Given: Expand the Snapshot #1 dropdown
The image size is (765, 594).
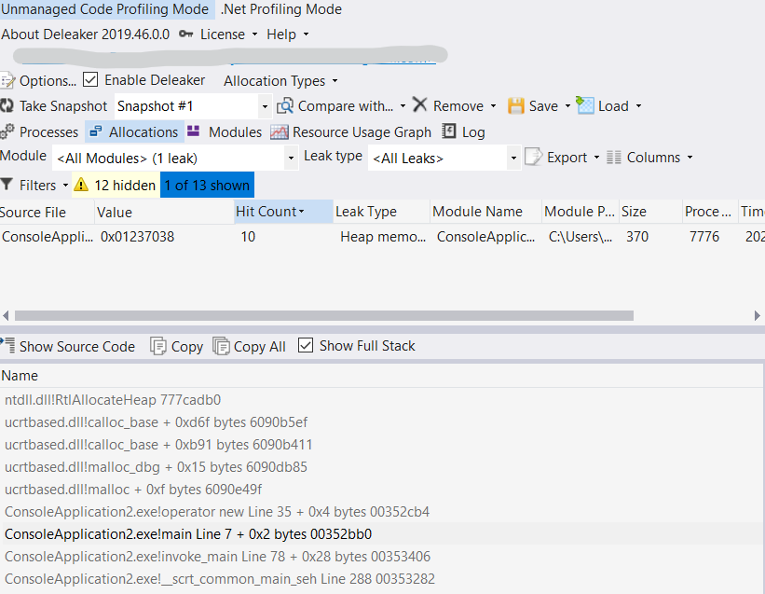Looking at the screenshot, I should (265, 107).
